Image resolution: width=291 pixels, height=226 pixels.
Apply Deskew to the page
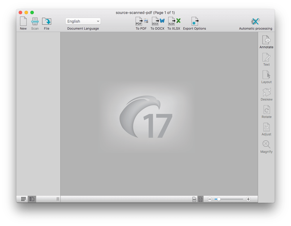[x=266, y=94]
